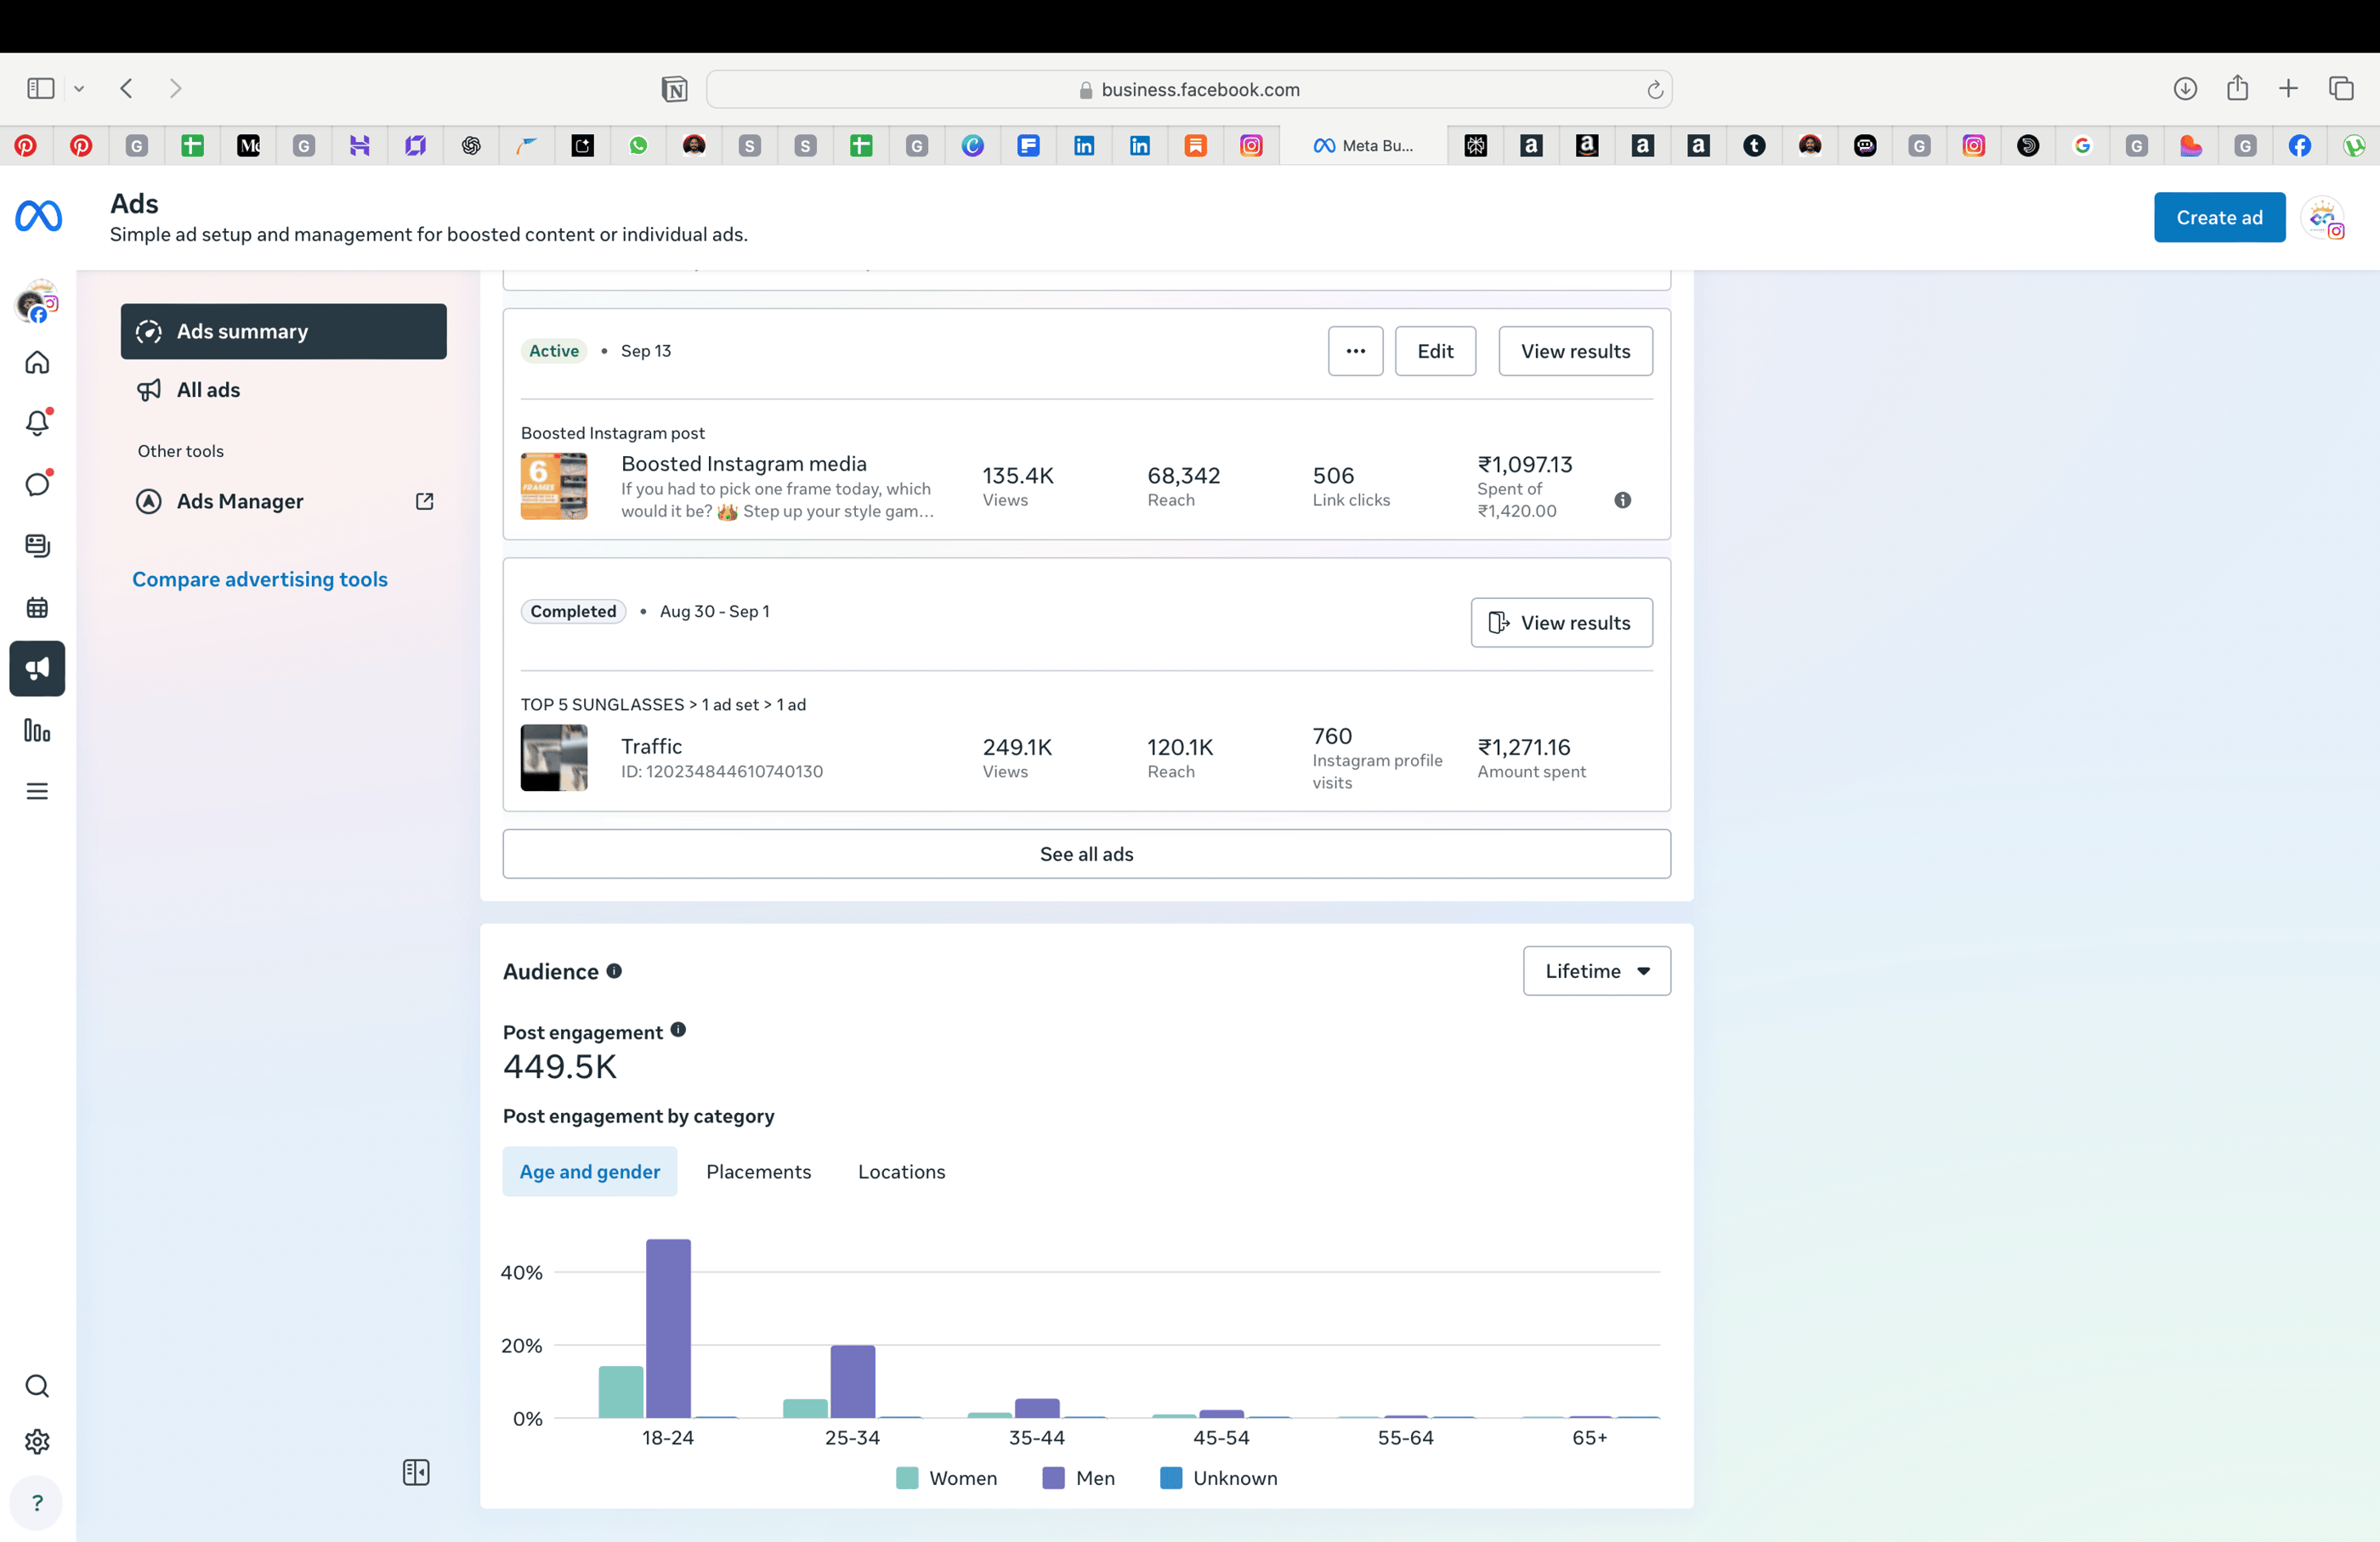Click the Create ad button
The height and width of the screenshot is (1542, 2380).
click(x=2218, y=217)
